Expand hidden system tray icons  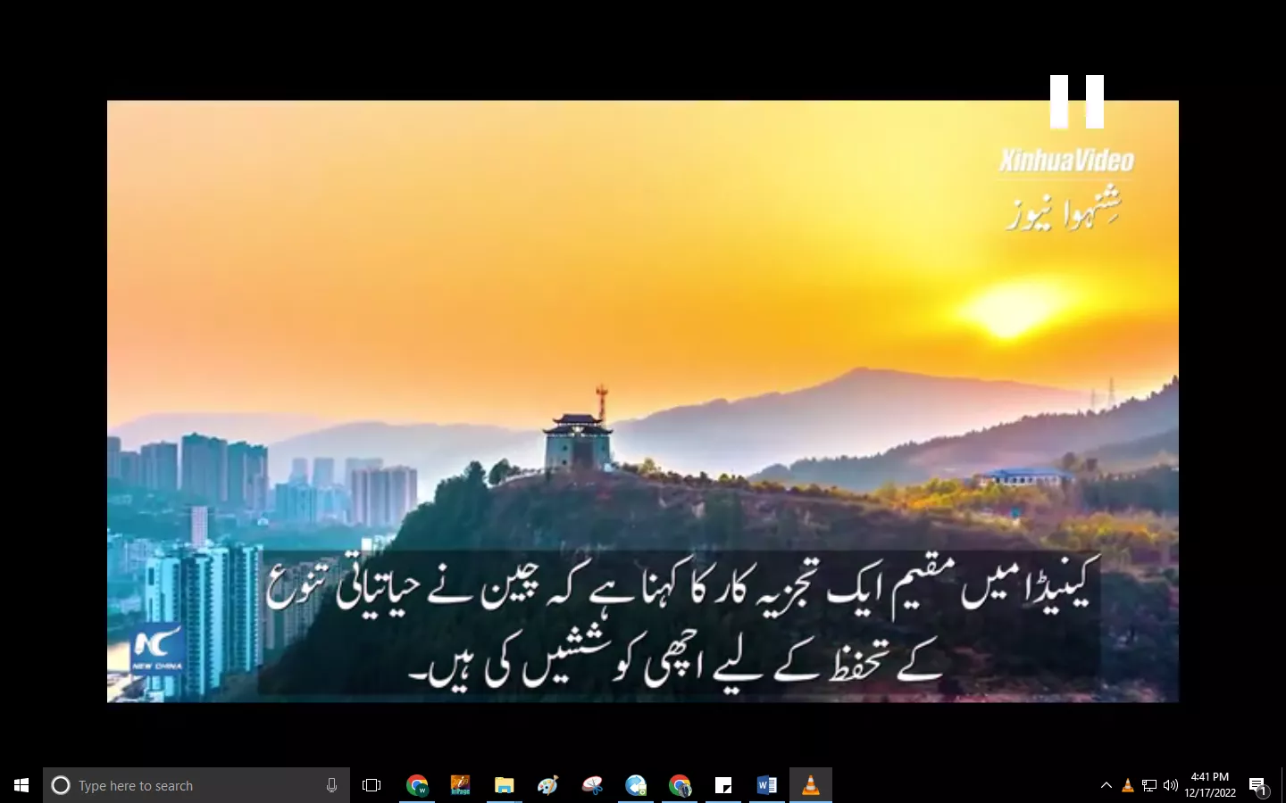coord(1106,785)
